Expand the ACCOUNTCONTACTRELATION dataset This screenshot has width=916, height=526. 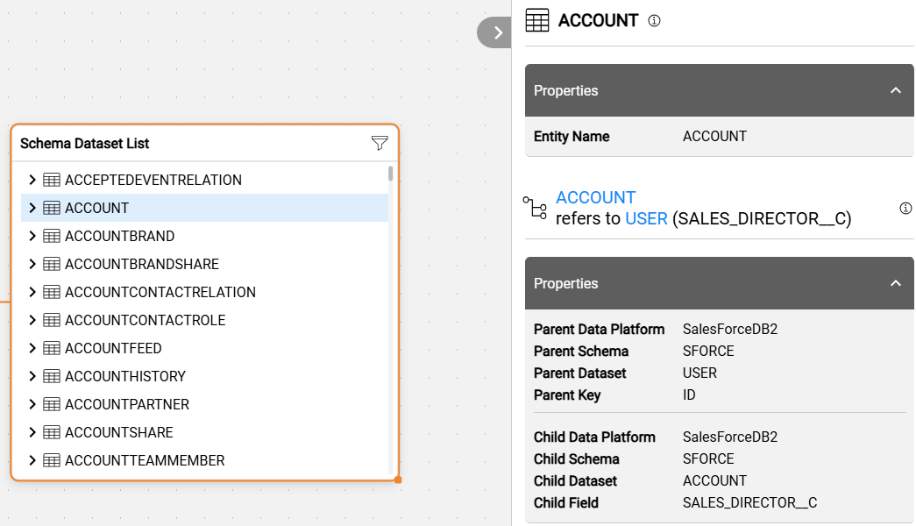32,292
